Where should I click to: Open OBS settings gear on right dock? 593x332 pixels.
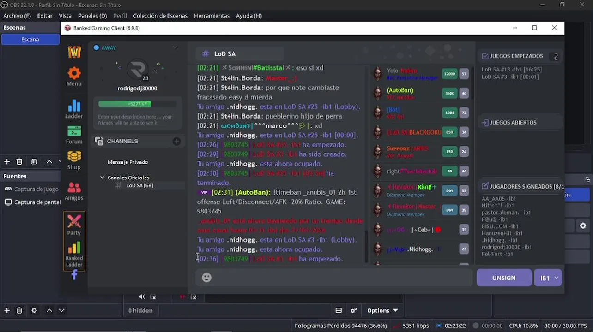pyautogui.click(x=583, y=226)
